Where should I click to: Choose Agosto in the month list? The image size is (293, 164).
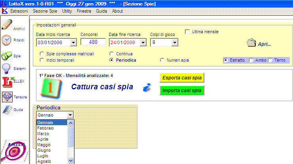(52, 161)
